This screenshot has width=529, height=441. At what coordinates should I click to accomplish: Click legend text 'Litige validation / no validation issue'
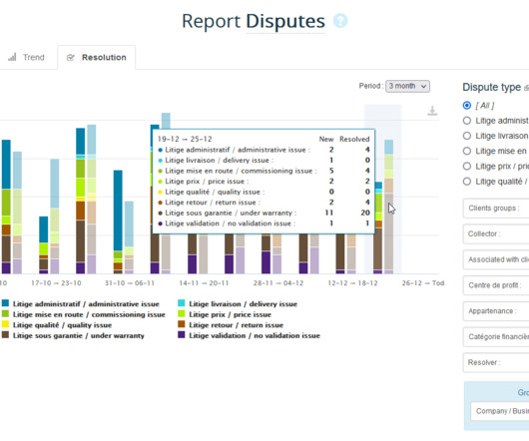(x=255, y=335)
